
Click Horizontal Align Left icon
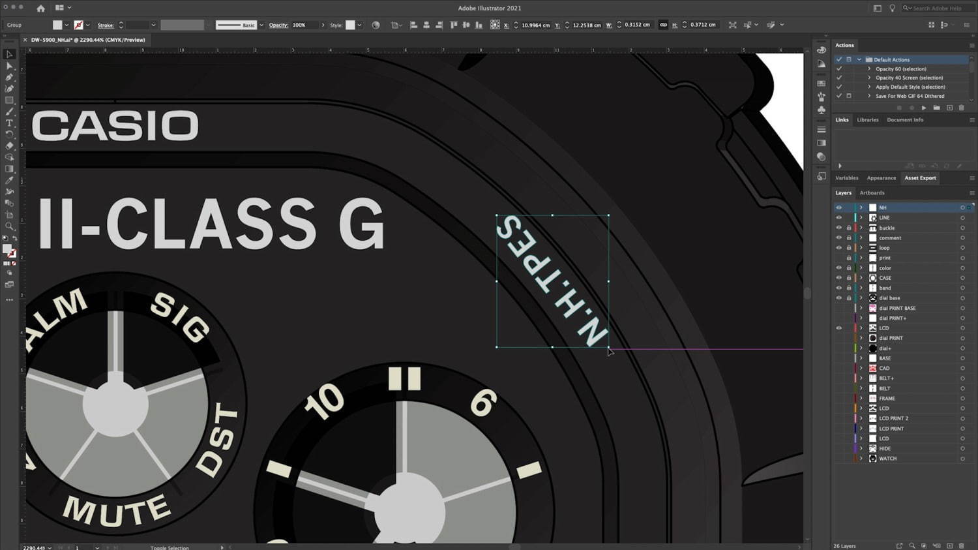click(x=413, y=25)
